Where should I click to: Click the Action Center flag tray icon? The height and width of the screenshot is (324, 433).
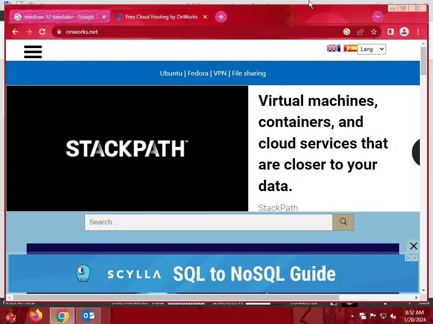[373, 316]
